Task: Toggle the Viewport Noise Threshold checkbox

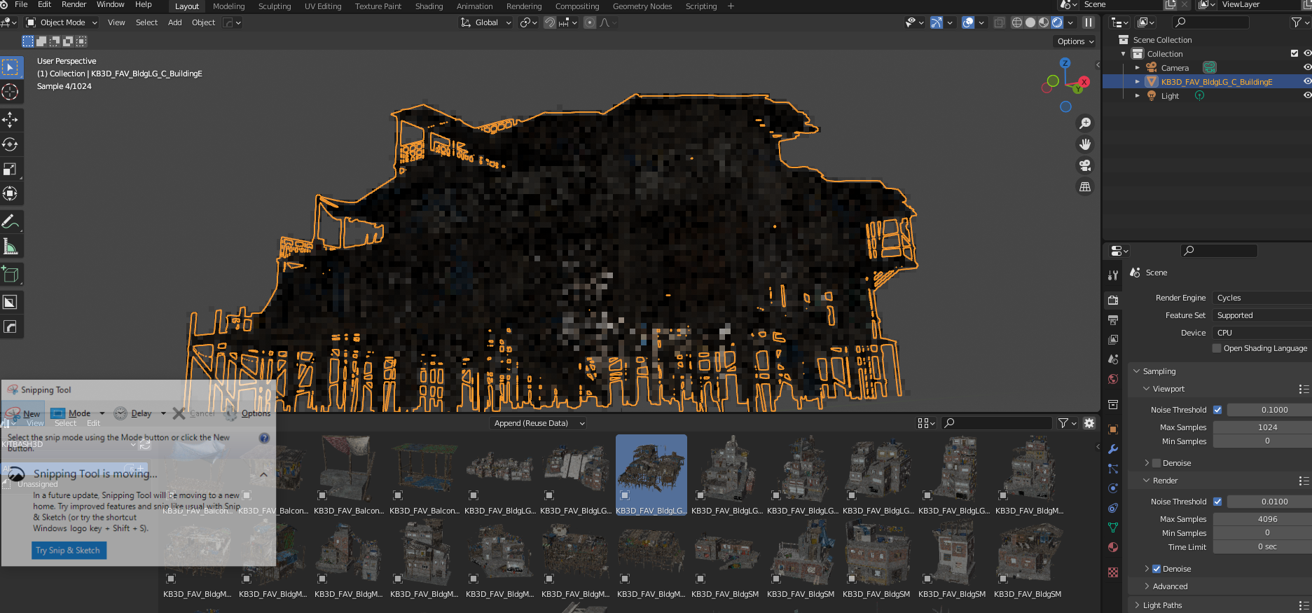Action: 1217,410
